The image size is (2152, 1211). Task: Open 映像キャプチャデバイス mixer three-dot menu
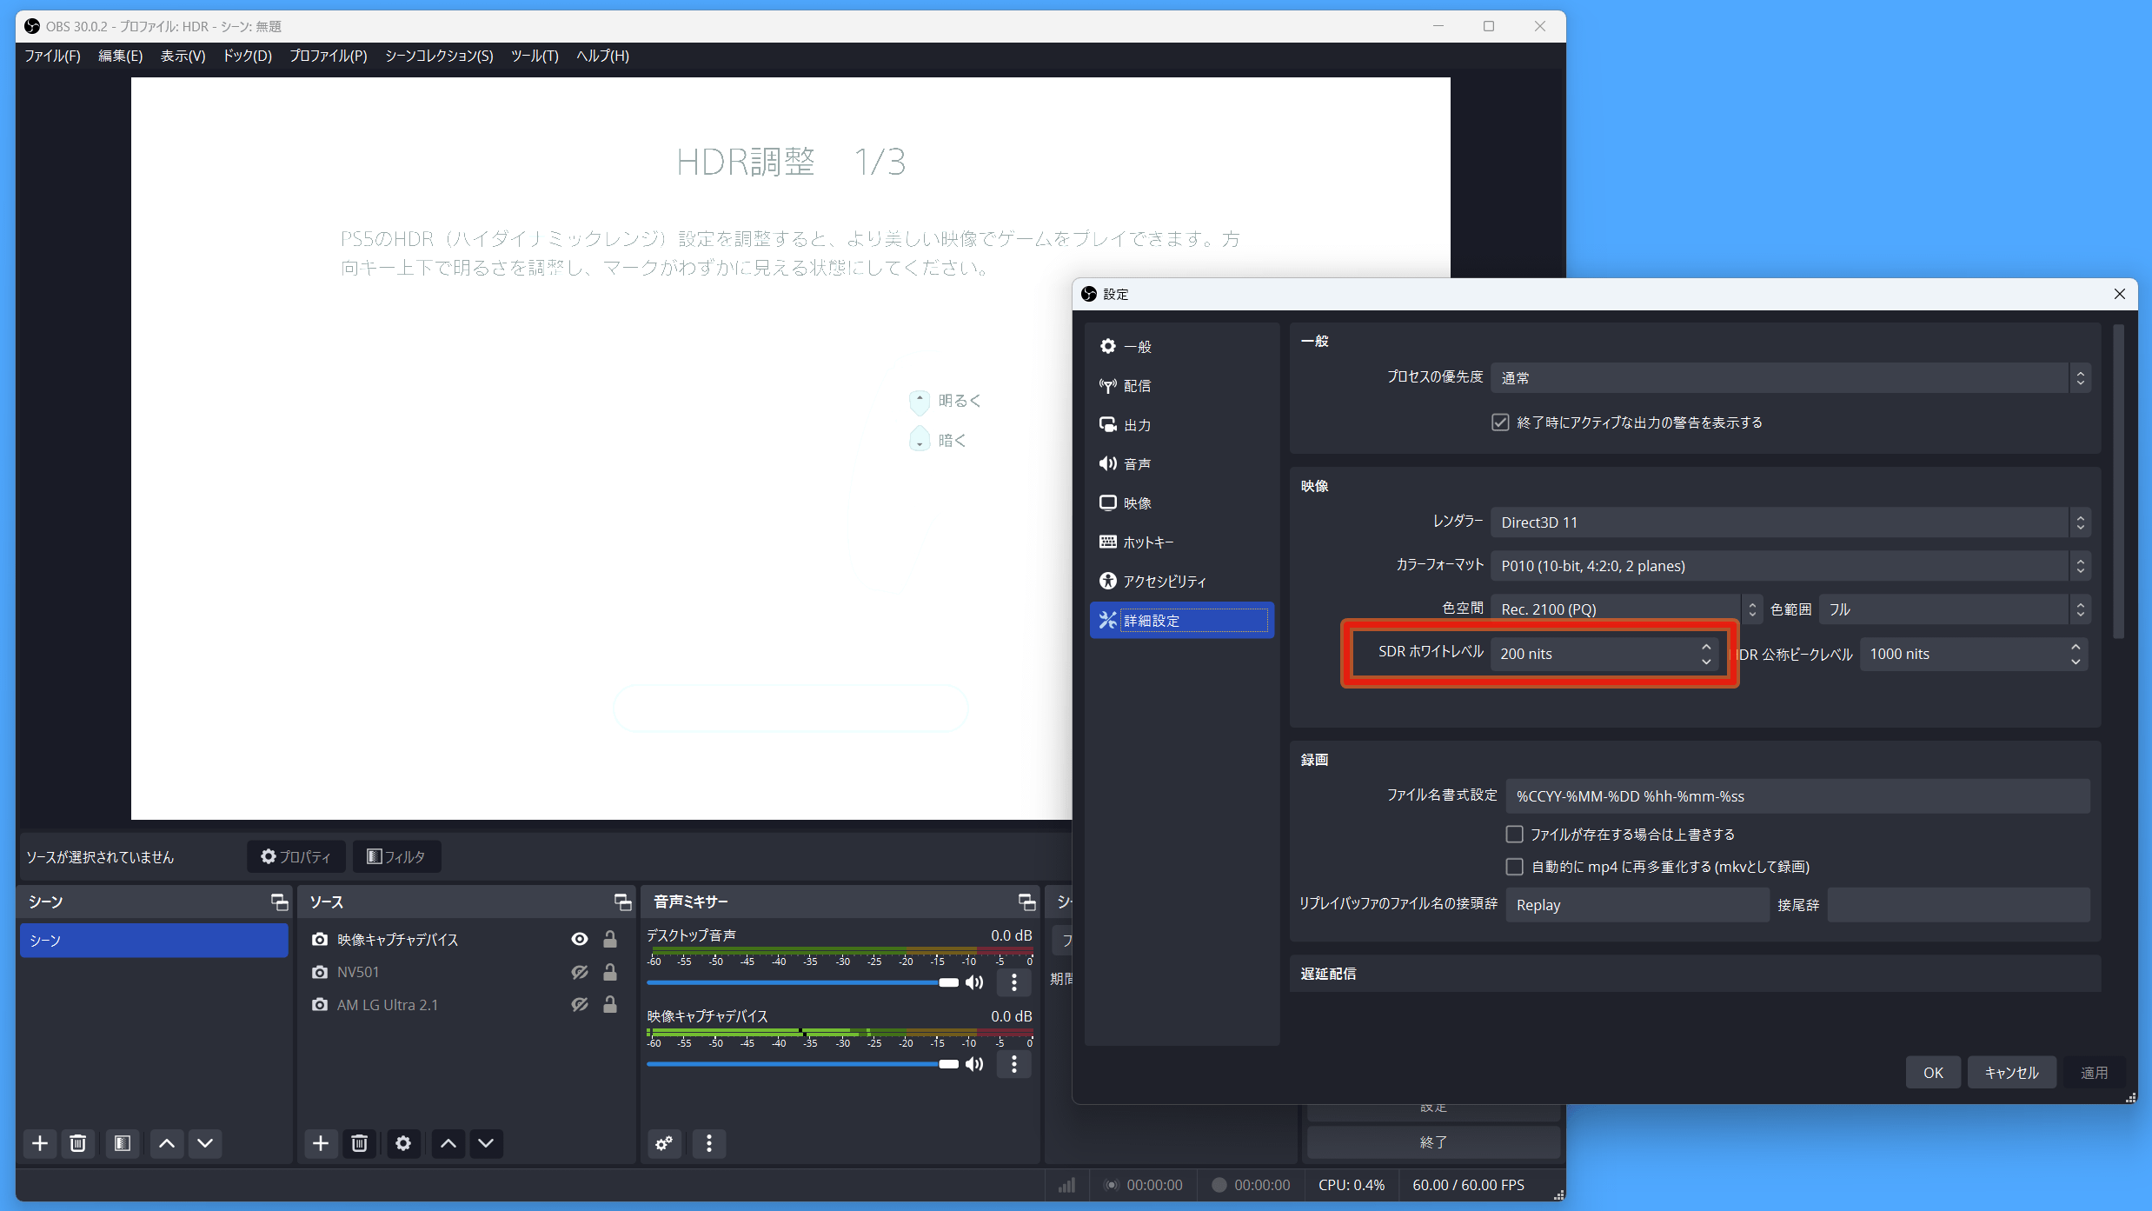[x=1013, y=1064]
